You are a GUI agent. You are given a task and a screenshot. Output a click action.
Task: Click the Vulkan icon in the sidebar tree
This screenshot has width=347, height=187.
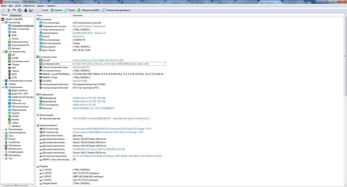click(x=10, y=123)
